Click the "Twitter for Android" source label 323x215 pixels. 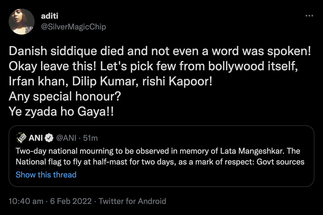[132, 201]
